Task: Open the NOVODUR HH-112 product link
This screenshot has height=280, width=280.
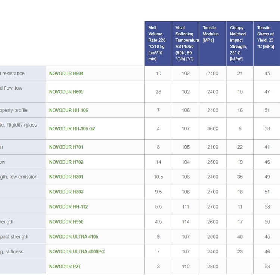Action: (69, 207)
